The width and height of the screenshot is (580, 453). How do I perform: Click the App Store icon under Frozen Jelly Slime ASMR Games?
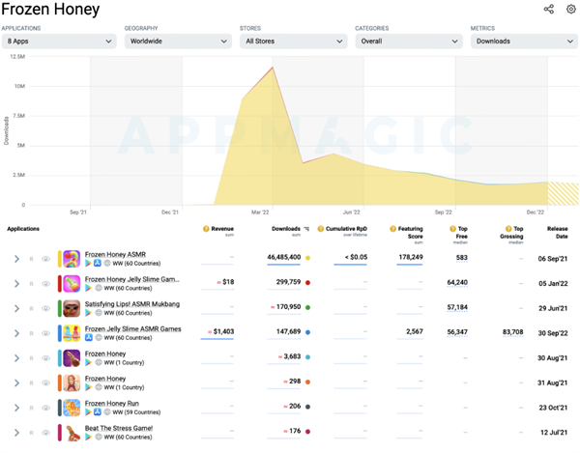pos(89,337)
